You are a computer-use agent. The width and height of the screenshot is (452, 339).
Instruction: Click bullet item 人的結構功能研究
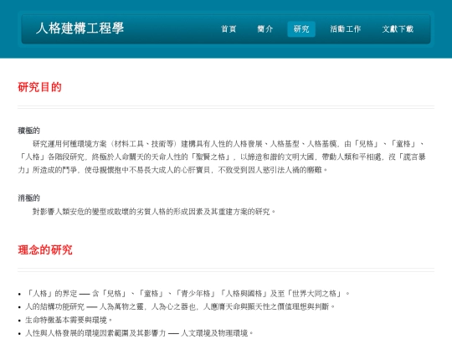180,306
